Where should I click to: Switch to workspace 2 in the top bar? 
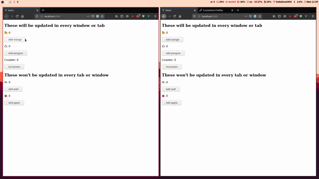click(x=18, y=2)
